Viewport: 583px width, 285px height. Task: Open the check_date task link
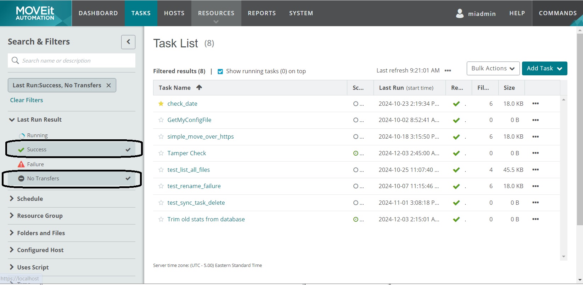[x=182, y=104]
